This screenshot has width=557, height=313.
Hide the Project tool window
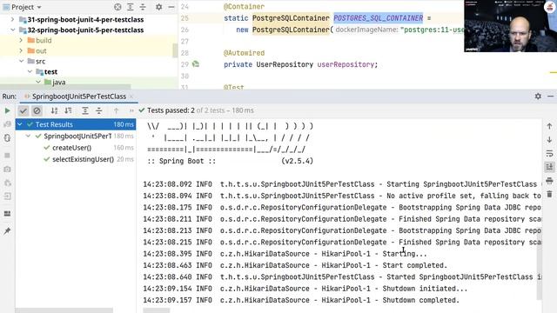point(171,7)
